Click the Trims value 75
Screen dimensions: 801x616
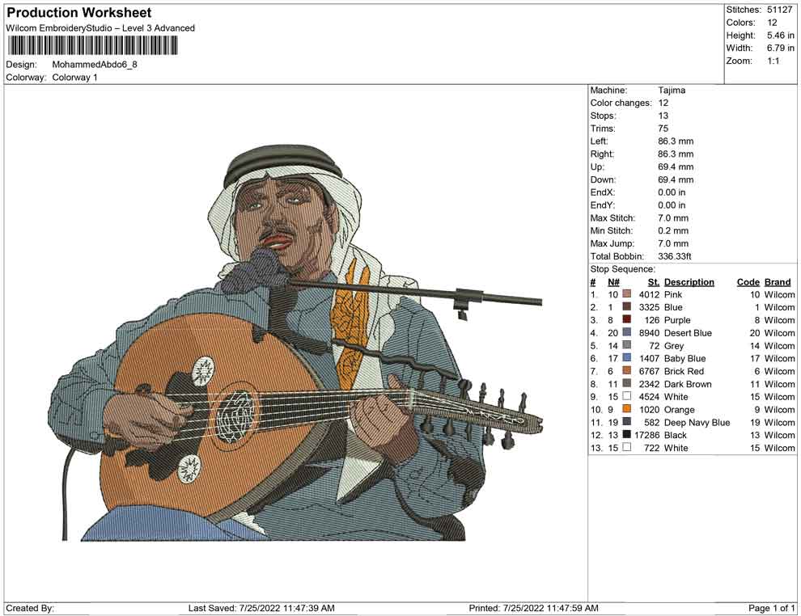pyautogui.click(x=663, y=128)
